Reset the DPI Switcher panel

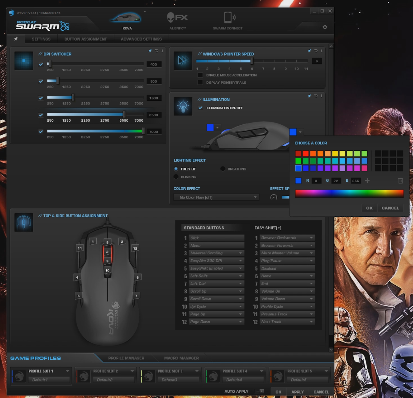pyautogui.click(x=157, y=50)
